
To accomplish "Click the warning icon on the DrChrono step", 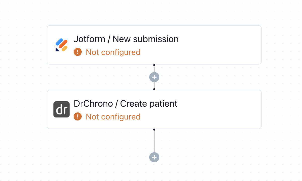I will click(78, 116).
